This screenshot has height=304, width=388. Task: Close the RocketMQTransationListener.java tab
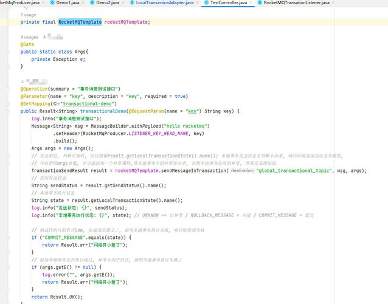(x=333, y=2)
